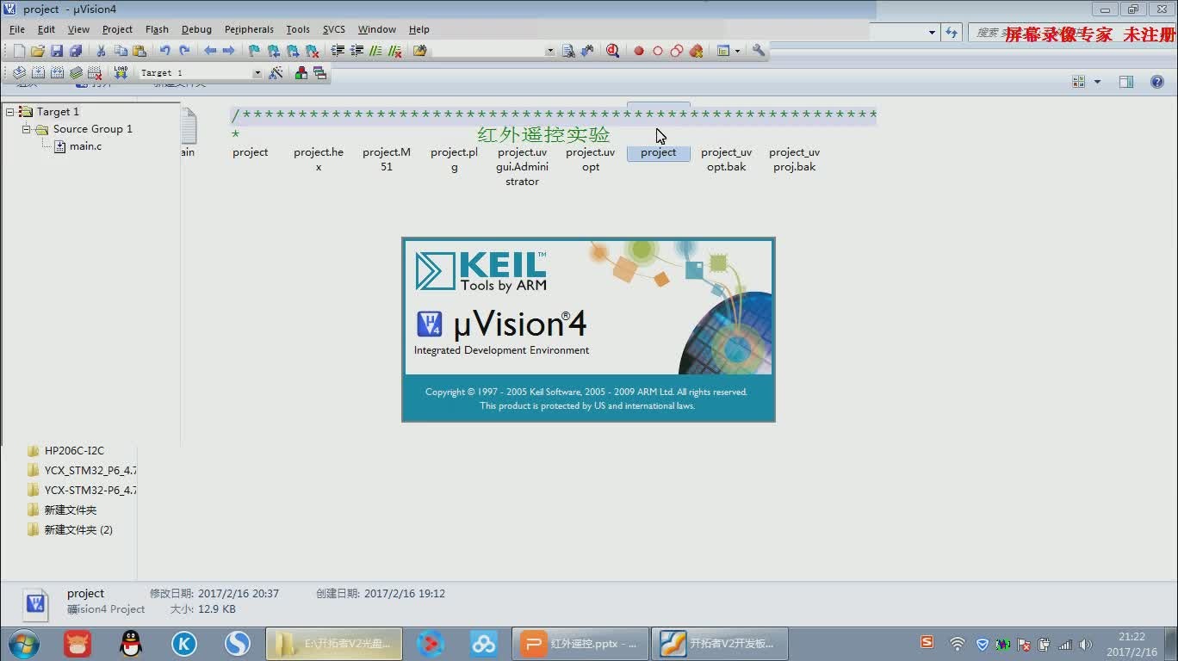The width and height of the screenshot is (1178, 661).
Task: Collapse the Source Group 1 node
Action: (27, 129)
